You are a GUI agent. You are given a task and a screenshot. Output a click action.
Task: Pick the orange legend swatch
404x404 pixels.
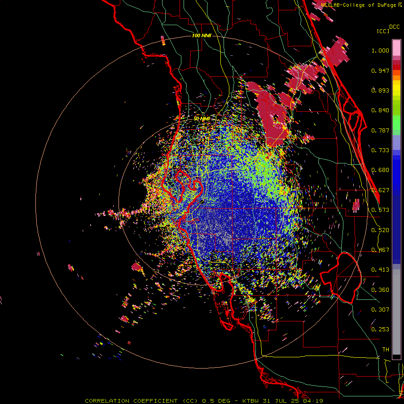(396, 78)
